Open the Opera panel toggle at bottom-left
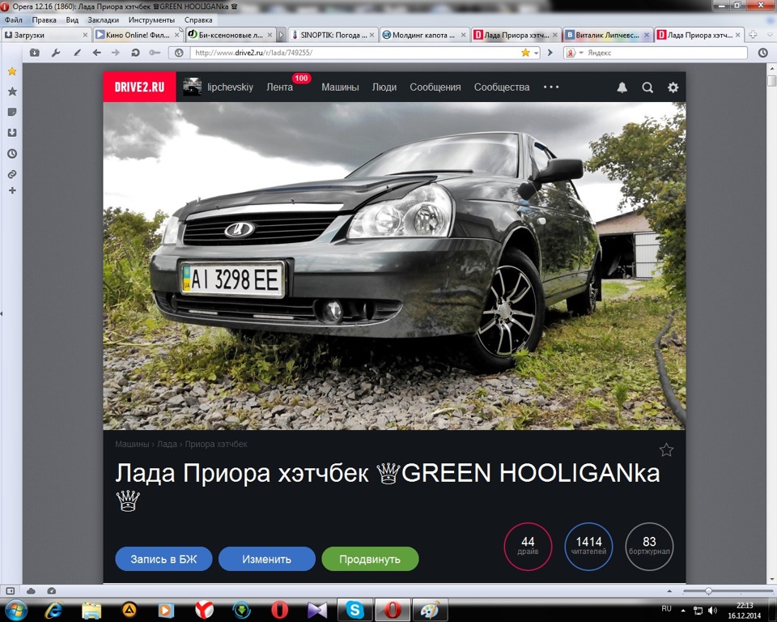 (x=10, y=590)
